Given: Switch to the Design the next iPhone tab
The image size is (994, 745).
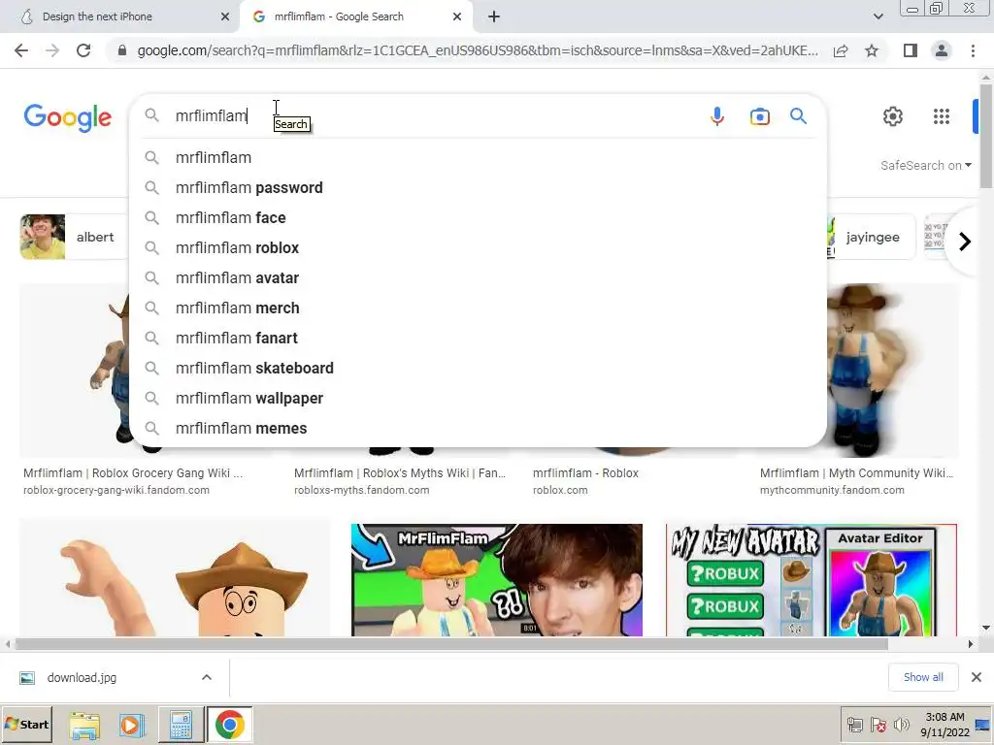Looking at the screenshot, I should (120, 16).
